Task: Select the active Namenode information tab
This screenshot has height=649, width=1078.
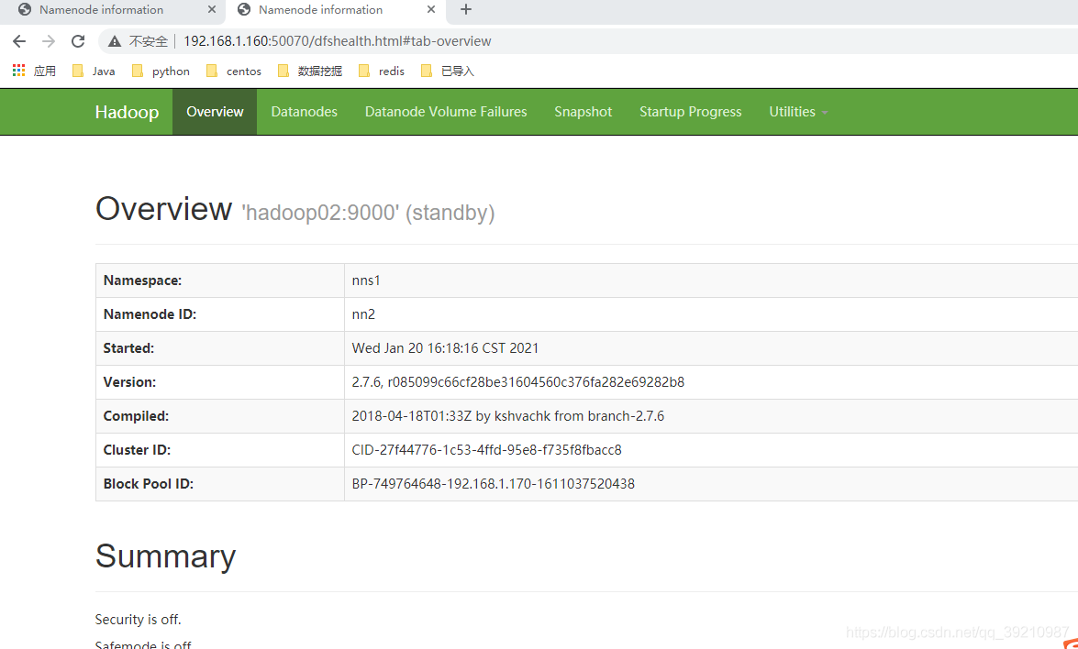Action: (320, 9)
